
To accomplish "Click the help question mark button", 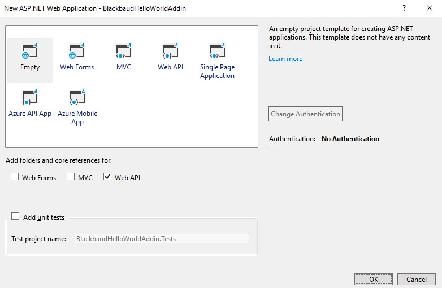I will pyautogui.click(x=404, y=8).
